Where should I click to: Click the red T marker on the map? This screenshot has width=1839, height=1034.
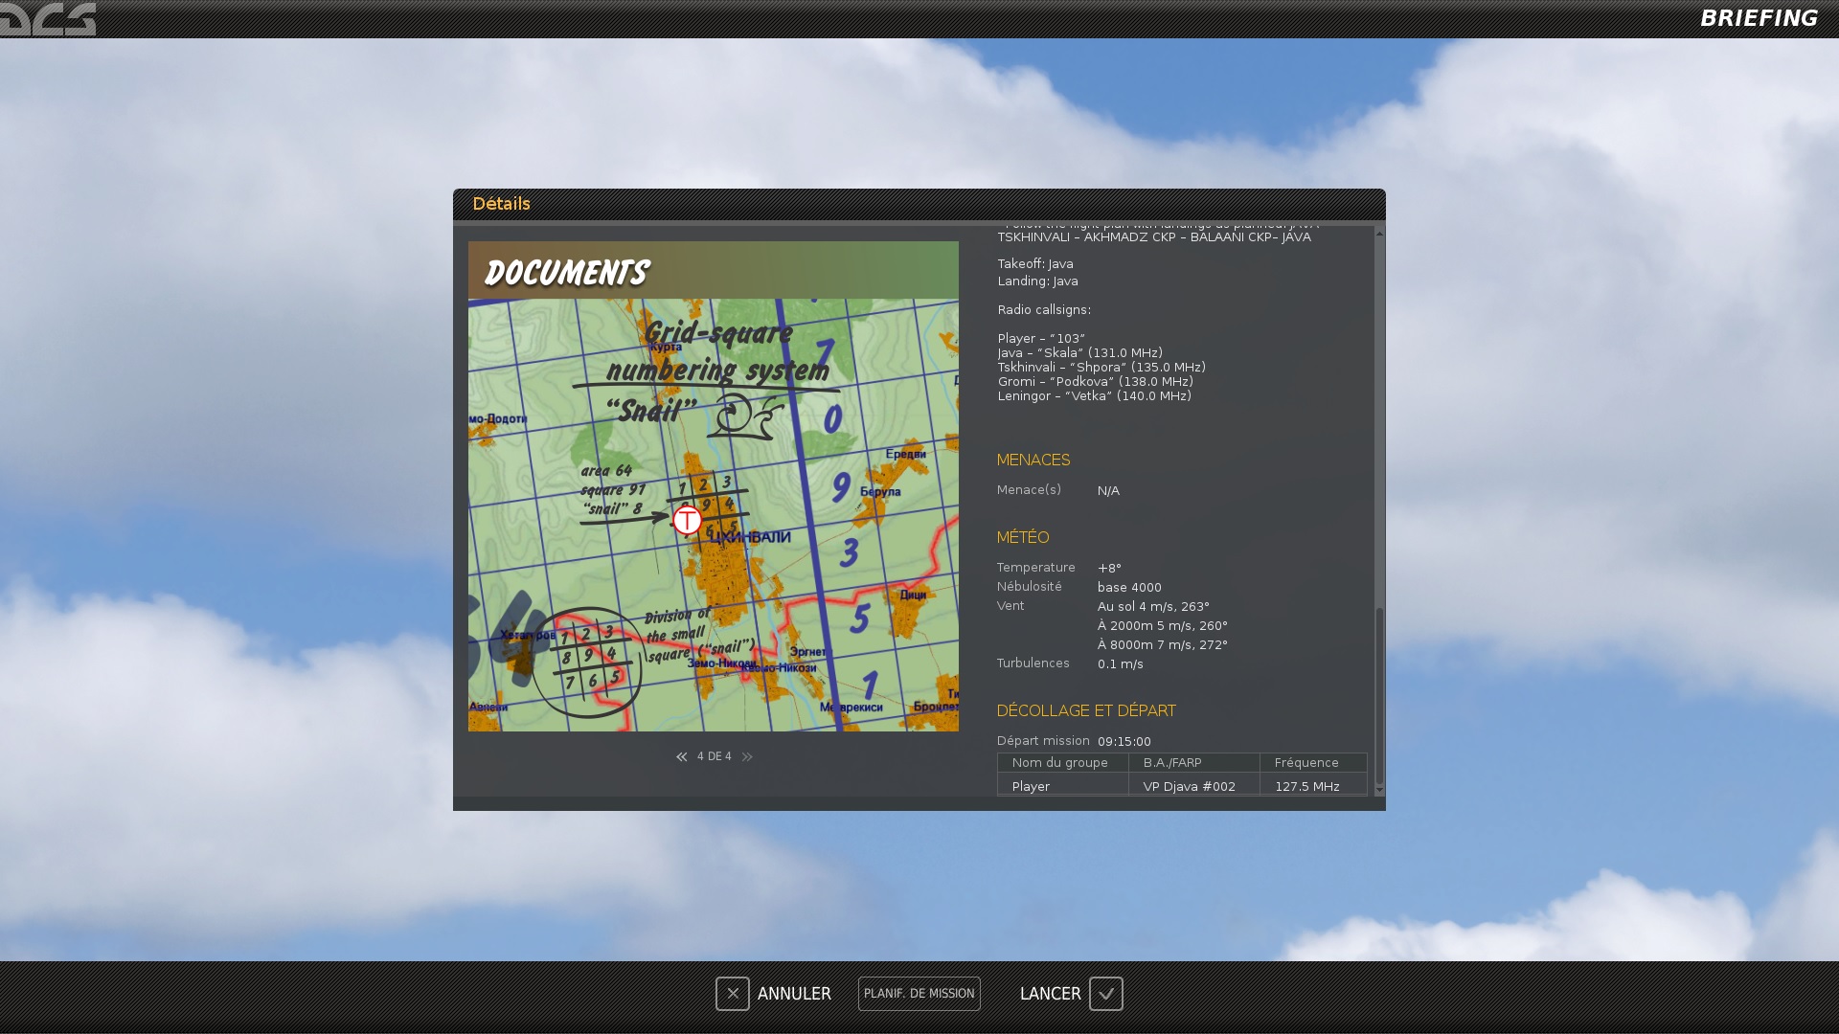coord(687,521)
